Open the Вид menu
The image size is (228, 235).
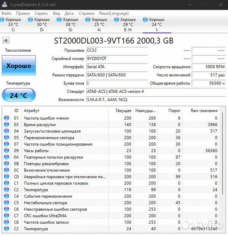[x=56, y=13]
